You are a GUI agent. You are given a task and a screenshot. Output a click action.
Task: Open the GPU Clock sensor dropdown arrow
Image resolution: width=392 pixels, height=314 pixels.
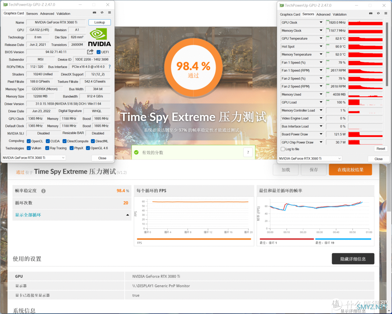click(x=321, y=23)
